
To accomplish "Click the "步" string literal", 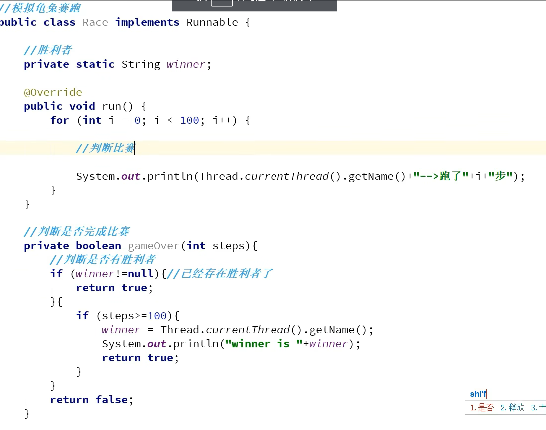I will point(501,176).
